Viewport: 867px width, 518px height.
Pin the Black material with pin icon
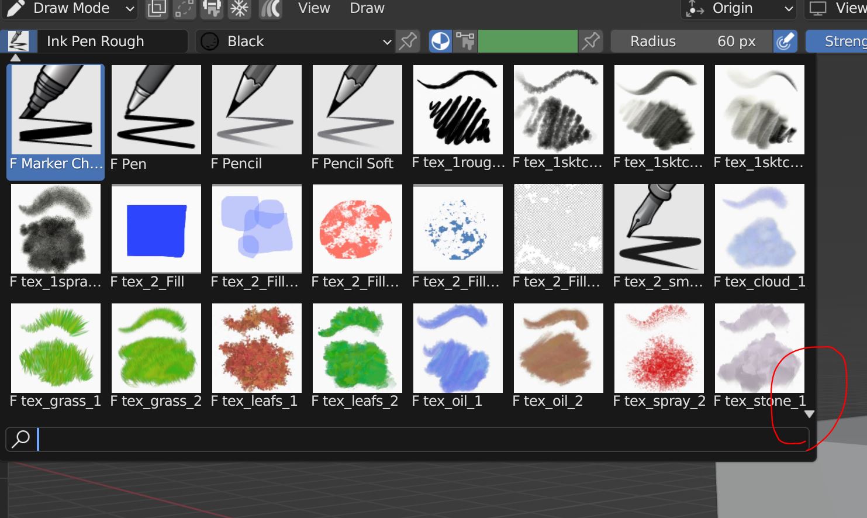pos(408,42)
